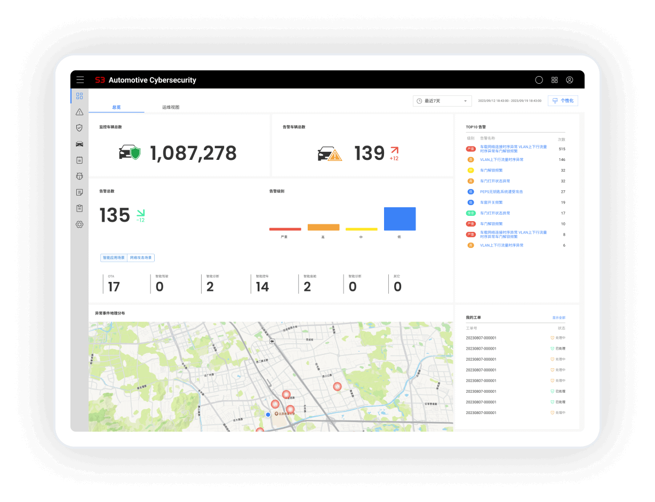This screenshot has width=655, height=502.
Task: Toggle the 智能应用场景 scenario option
Action: (x=114, y=257)
